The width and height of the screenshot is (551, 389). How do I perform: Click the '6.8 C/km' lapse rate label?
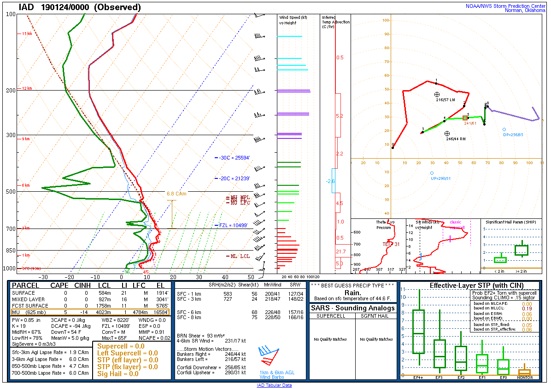click(177, 194)
